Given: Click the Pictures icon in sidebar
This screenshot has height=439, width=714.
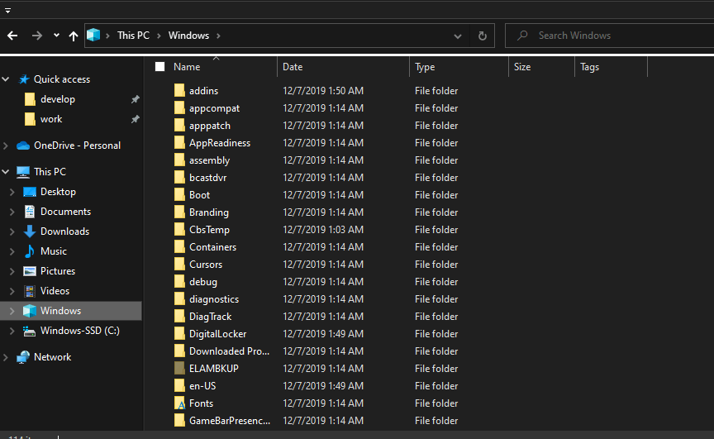Looking at the screenshot, I should pos(30,271).
